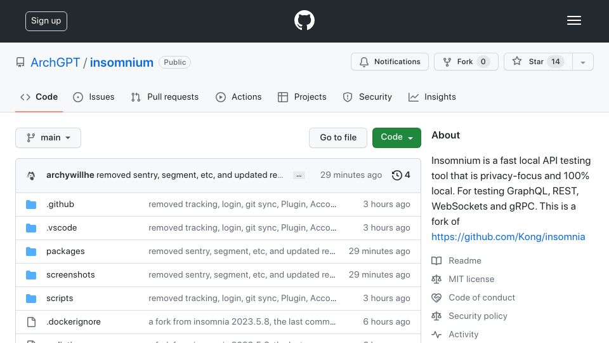The height and width of the screenshot is (343, 609).
Task: Click the Code of conduct heart icon
Action: point(436,297)
